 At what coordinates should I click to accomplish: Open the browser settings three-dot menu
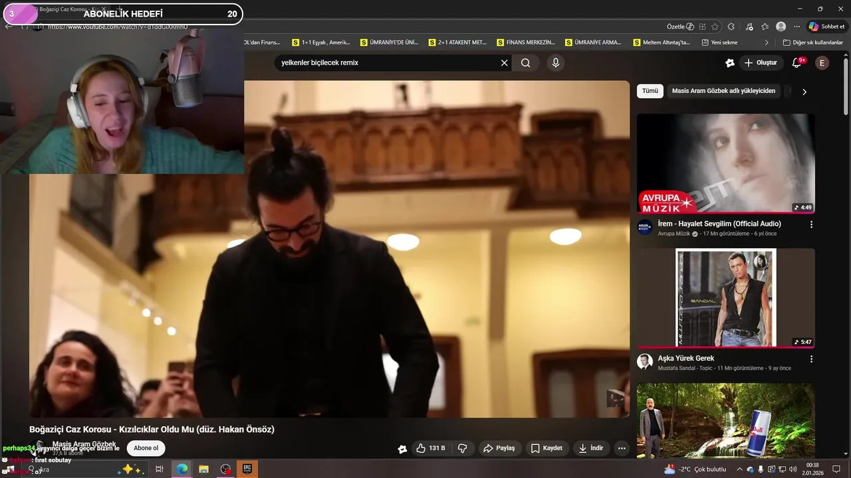(796, 27)
